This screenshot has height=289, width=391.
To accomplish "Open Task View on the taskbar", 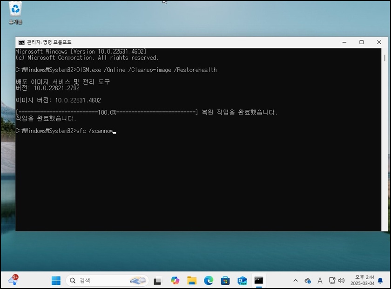I will [x=158, y=281].
